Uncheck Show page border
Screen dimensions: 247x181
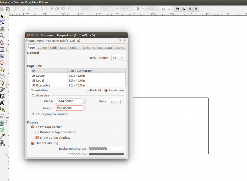[33, 127]
